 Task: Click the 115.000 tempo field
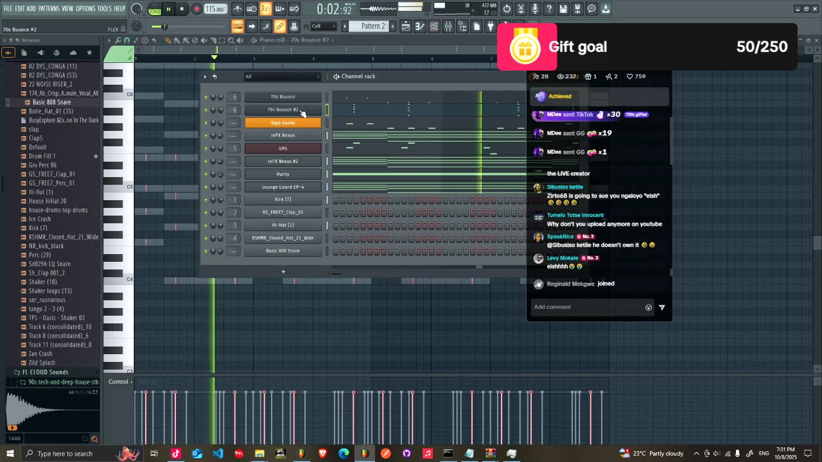(215, 9)
